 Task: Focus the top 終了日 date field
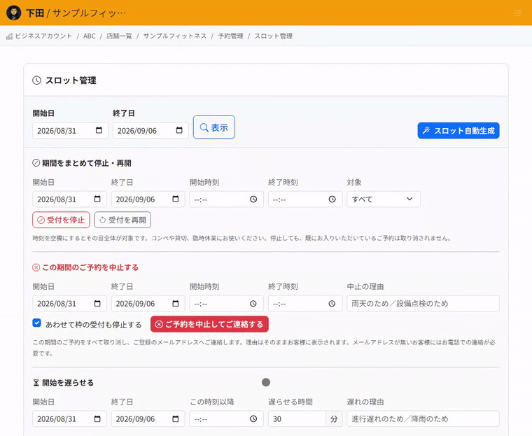pos(150,131)
